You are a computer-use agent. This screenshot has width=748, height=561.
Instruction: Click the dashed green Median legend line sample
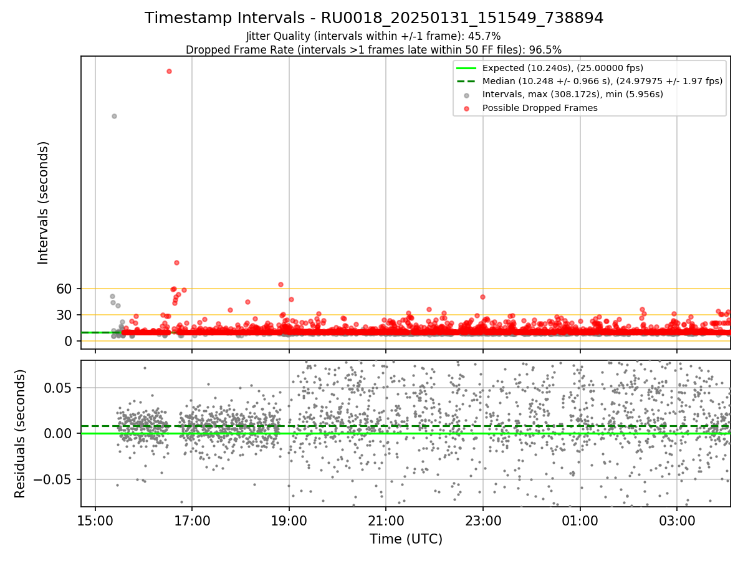point(467,81)
